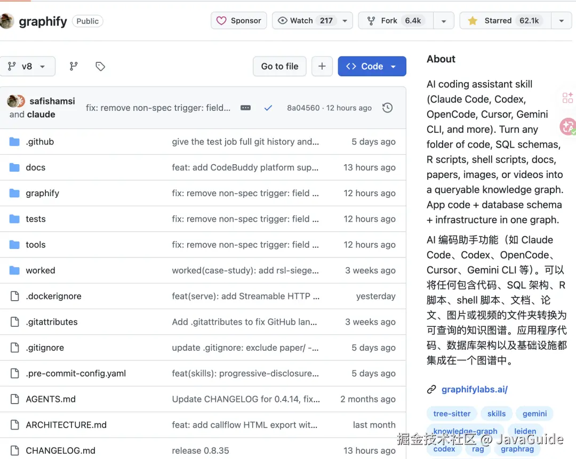
Task: Open the graphify folder
Action: coord(42,193)
